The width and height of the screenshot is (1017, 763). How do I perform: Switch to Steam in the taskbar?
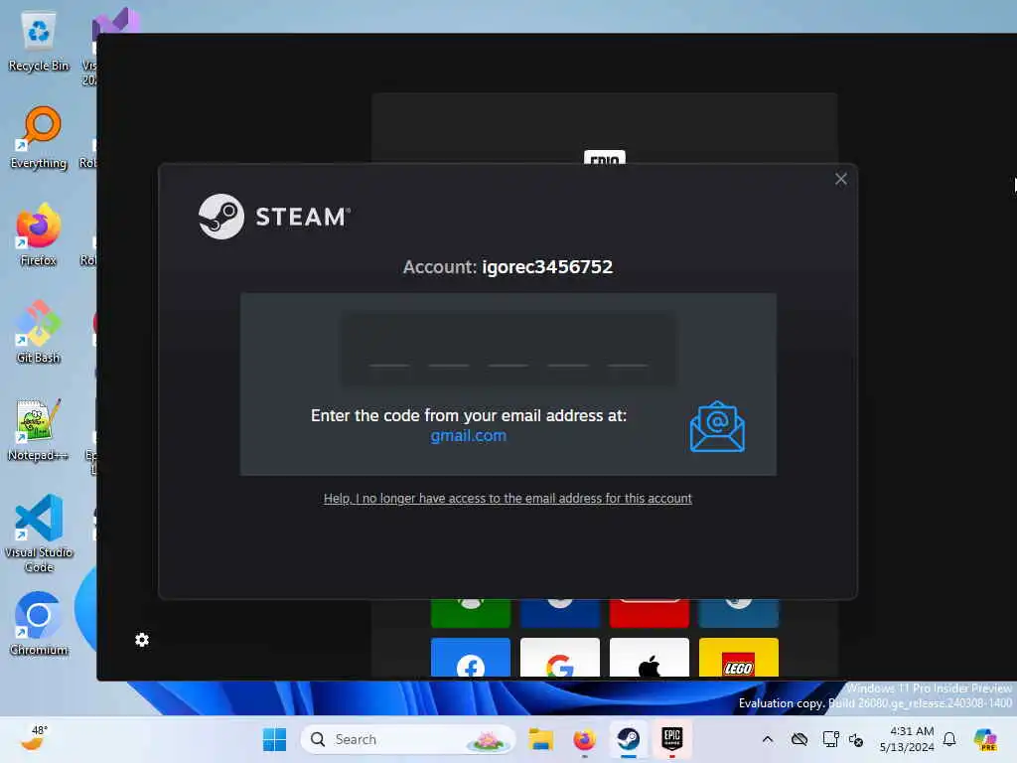pos(628,739)
